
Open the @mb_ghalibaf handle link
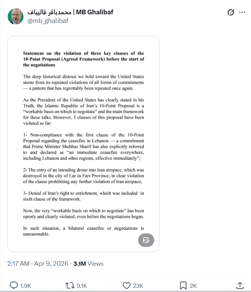[48, 21]
